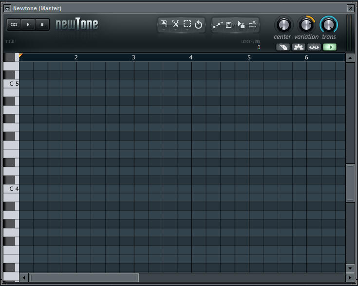Image resolution: width=358 pixels, height=286 pixels.
Task: Open the Newtone window menu arrow
Action: click(x=7, y=8)
